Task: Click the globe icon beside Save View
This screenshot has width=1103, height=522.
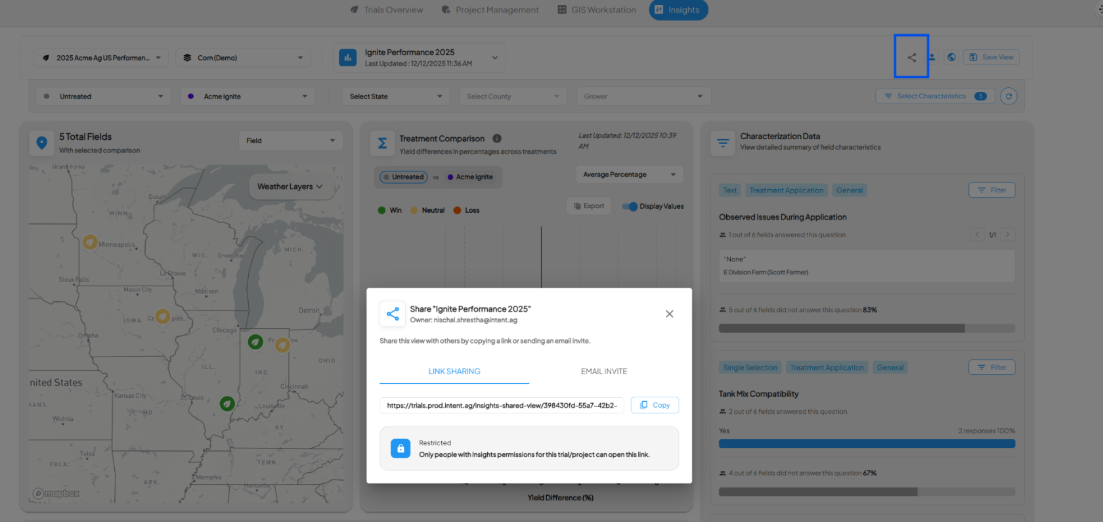Action: [951, 58]
